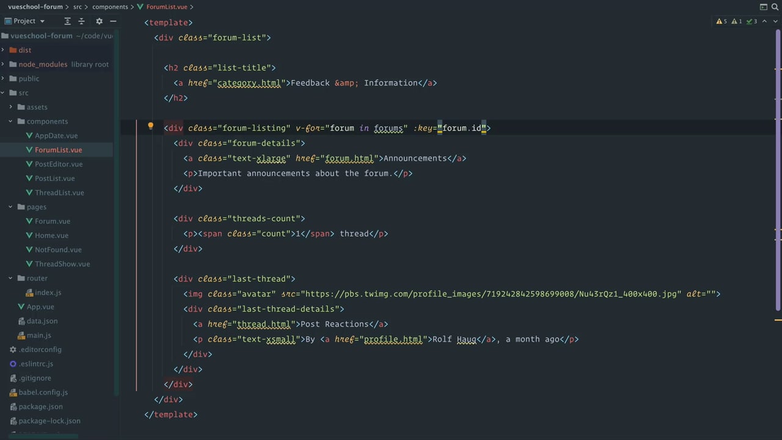Open index.js under router

[48, 292]
